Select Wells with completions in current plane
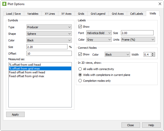164x131 pixels. pos(80,75)
